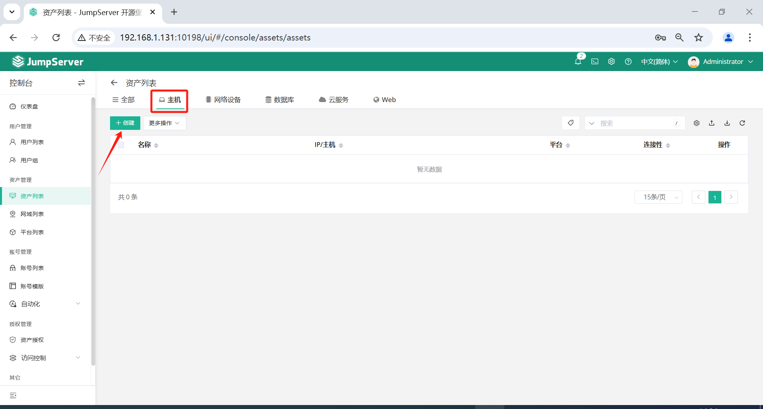The image size is (763, 409).
Task: Change the 15条/页 page size dropdown
Action: pyautogui.click(x=658, y=197)
